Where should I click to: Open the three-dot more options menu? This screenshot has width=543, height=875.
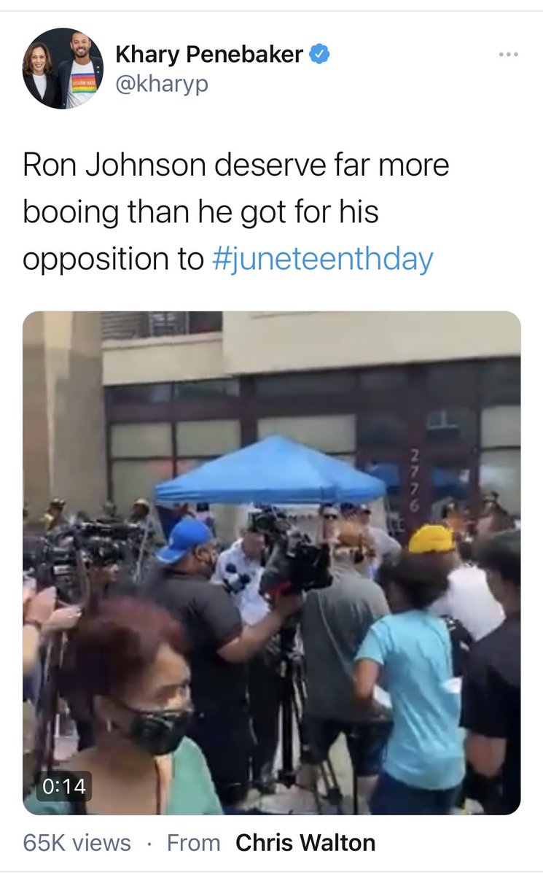click(x=509, y=55)
